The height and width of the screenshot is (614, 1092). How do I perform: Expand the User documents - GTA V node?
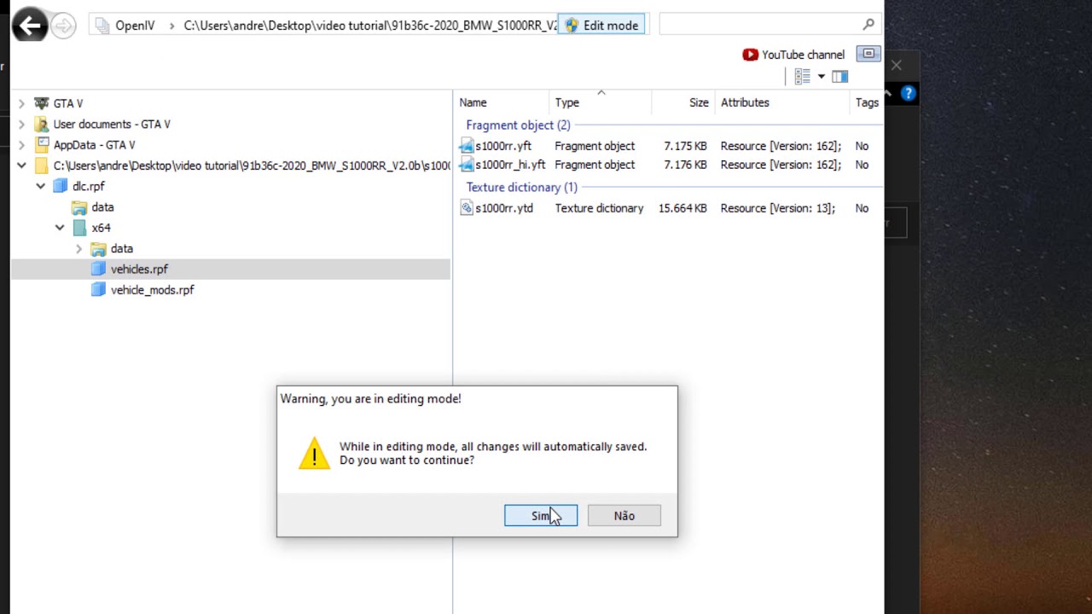(21, 125)
